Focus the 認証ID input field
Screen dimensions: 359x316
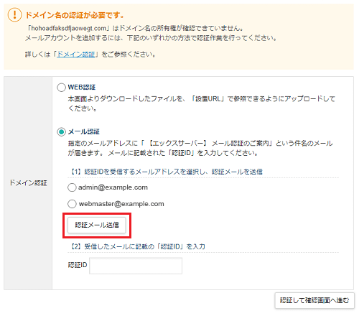(136, 266)
